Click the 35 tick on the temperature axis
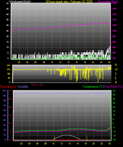 click(114, 95)
